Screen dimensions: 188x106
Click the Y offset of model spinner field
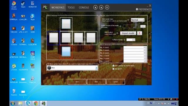point(131,40)
